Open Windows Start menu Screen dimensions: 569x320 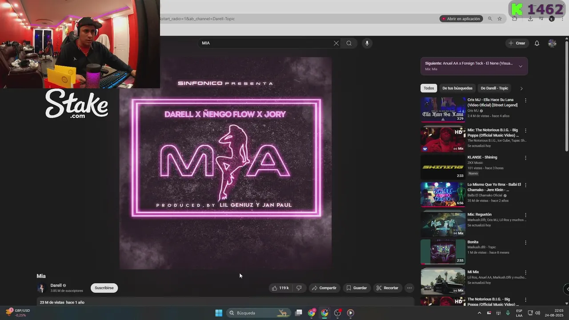219,313
